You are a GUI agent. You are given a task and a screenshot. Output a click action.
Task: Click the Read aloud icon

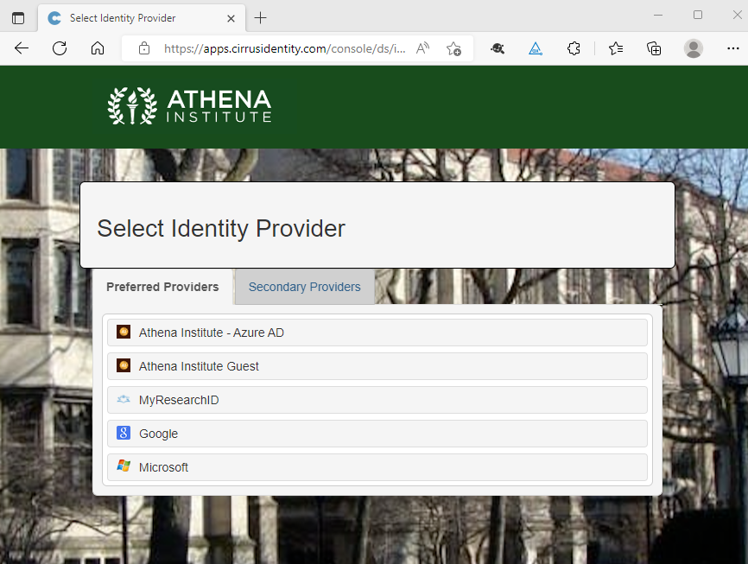422,48
